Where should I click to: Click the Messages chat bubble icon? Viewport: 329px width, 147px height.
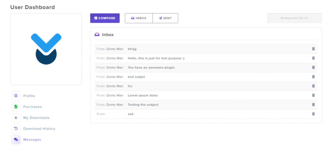pyautogui.click(x=16, y=139)
